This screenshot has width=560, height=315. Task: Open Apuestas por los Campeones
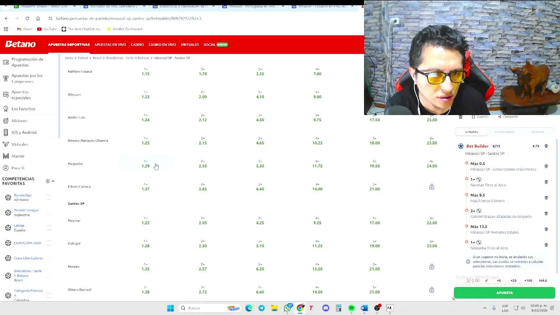(27, 78)
